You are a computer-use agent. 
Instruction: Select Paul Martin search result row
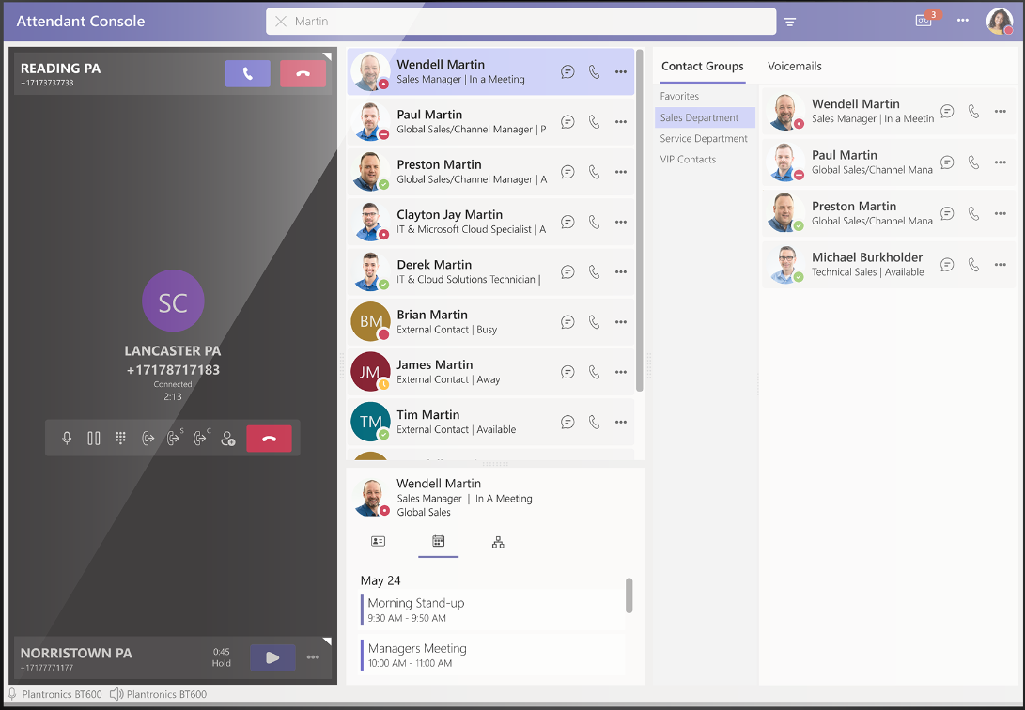pos(491,122)
